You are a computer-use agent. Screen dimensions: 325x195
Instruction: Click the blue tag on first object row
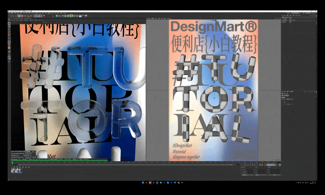pyautogui.click(x=293, y=17)
